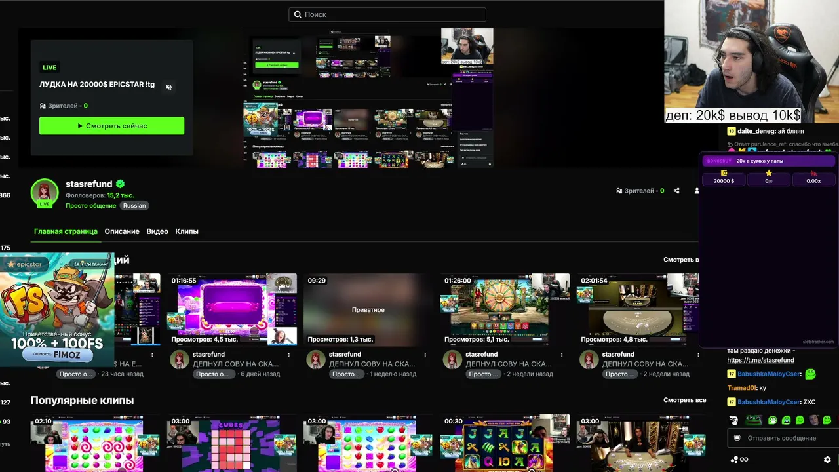Click the epicstar welcome bonus banner
This screenshot has height=472, width=839.
[57, 309]
